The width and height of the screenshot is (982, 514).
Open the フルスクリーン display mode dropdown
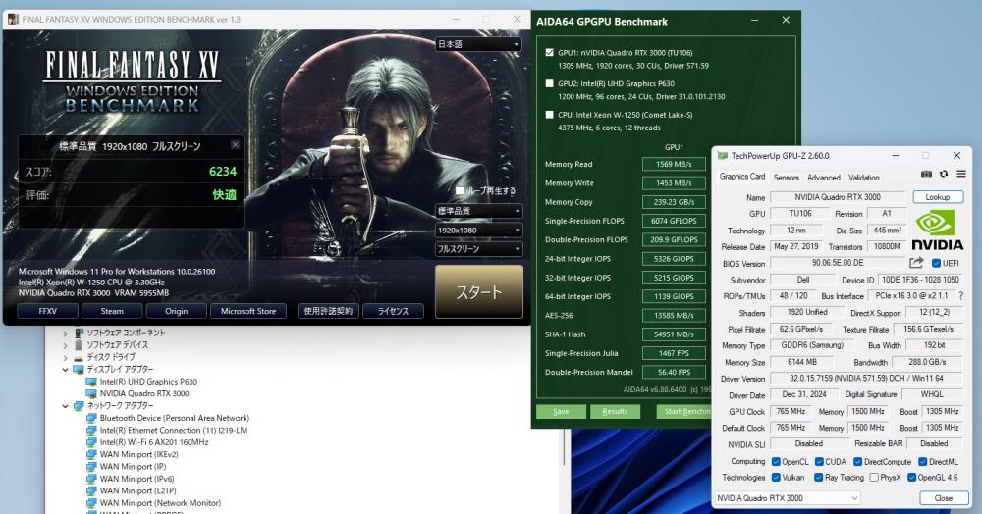pyautogui.click(x=478, y=249)
